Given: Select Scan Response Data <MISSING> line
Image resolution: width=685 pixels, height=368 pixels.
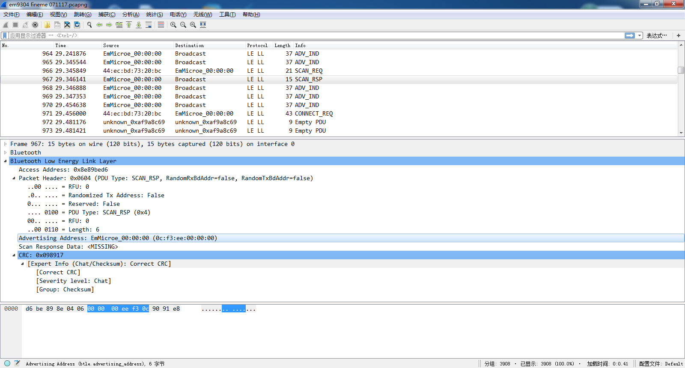Looking at the screenshot, I should tap(68, 246).
